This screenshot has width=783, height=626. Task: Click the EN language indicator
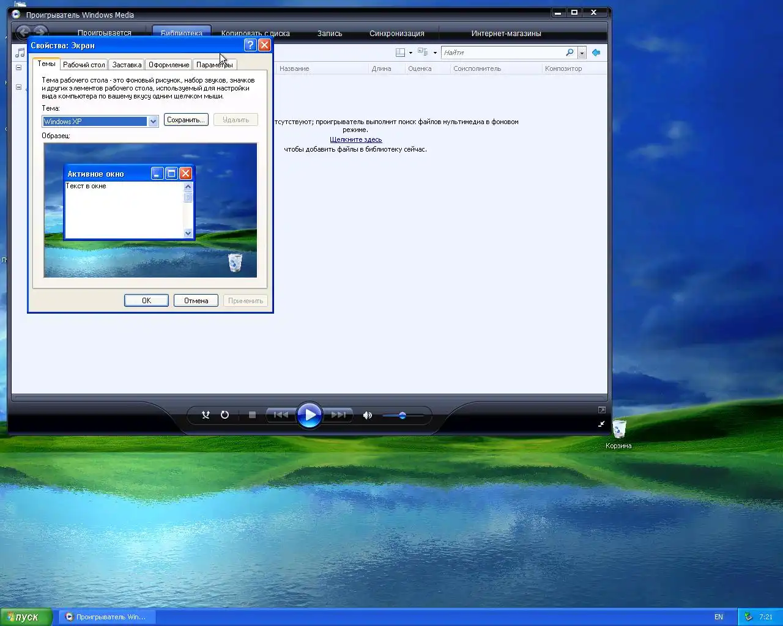pos(719,617)
